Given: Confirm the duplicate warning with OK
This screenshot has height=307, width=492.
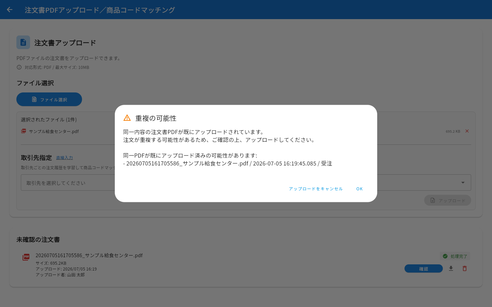Looking at the screenshot, I should point(359,189).
